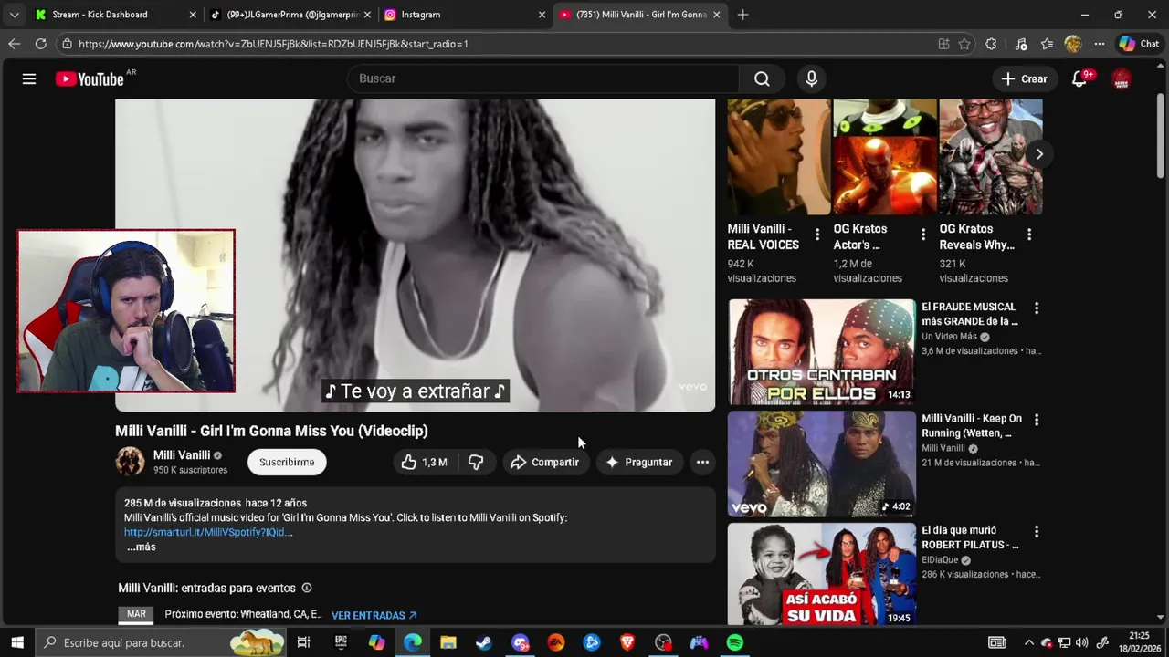Open the YouTube hamburger guide menu
The height and width of the screenshot is (657, 1169).
coord(29,79)
